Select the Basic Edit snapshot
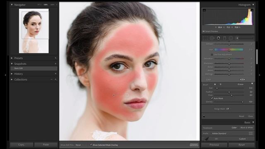265x149 pixels. coord(34,68)
